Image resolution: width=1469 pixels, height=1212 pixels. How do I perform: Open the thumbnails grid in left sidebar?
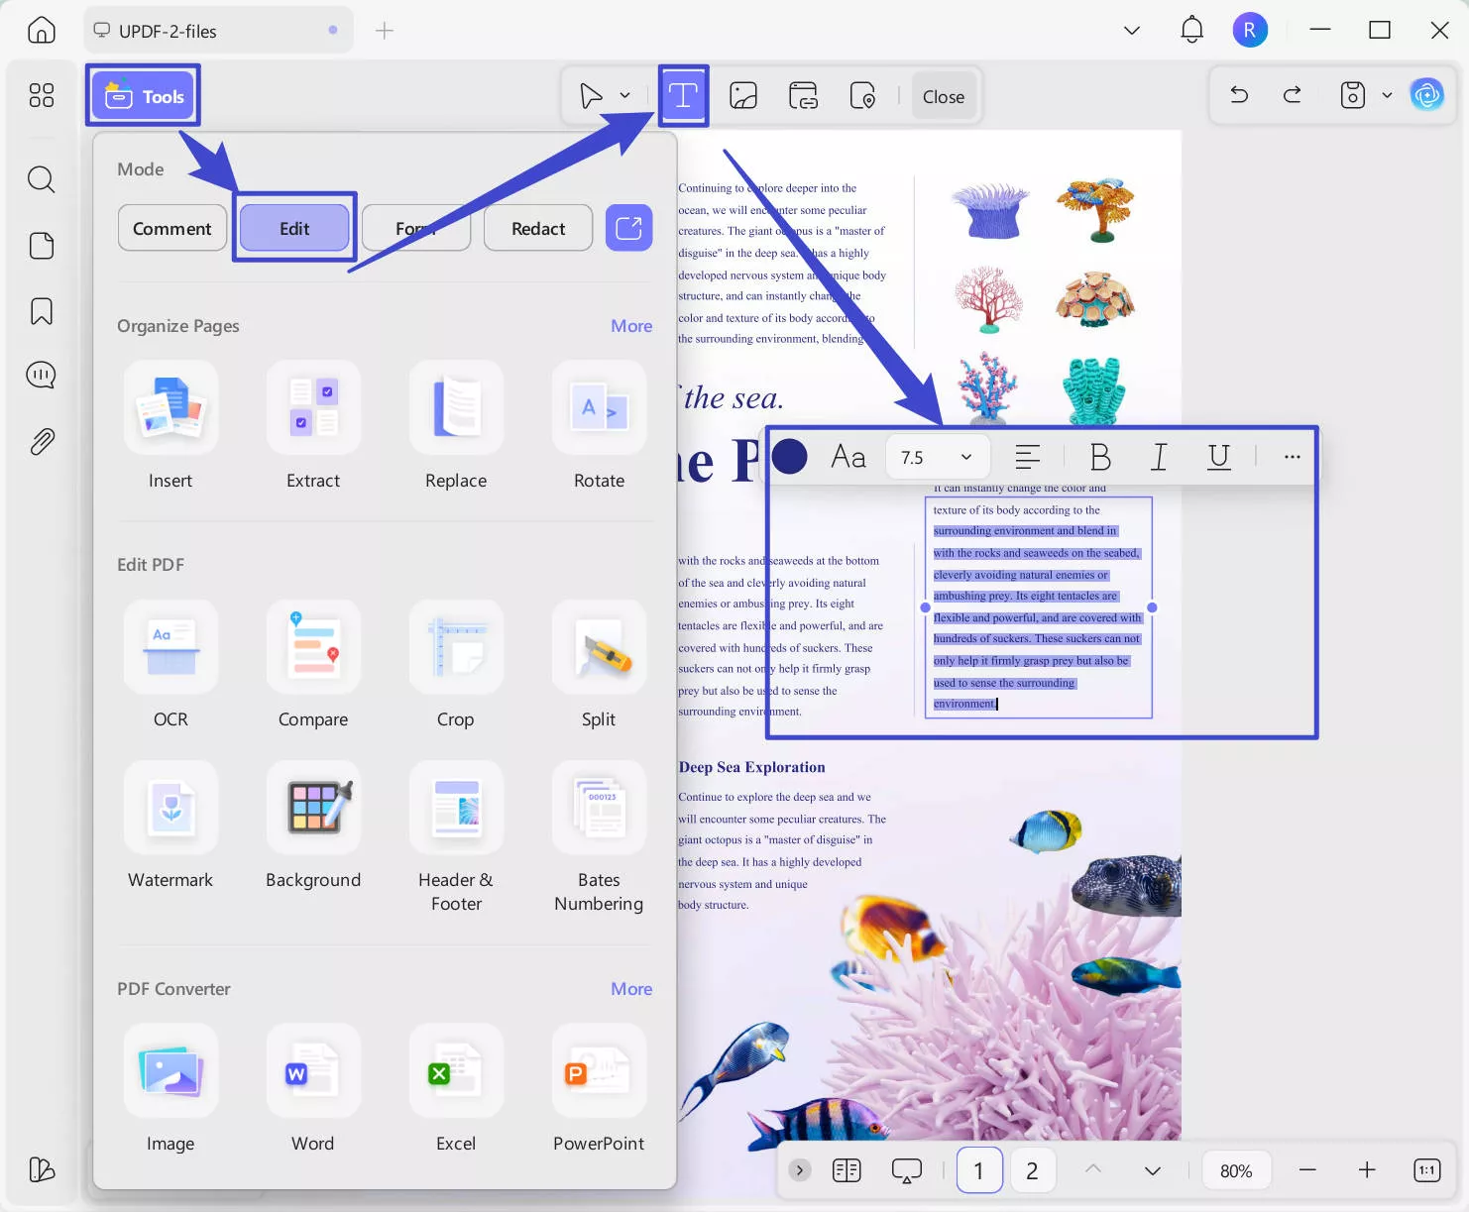pos(42,95)
